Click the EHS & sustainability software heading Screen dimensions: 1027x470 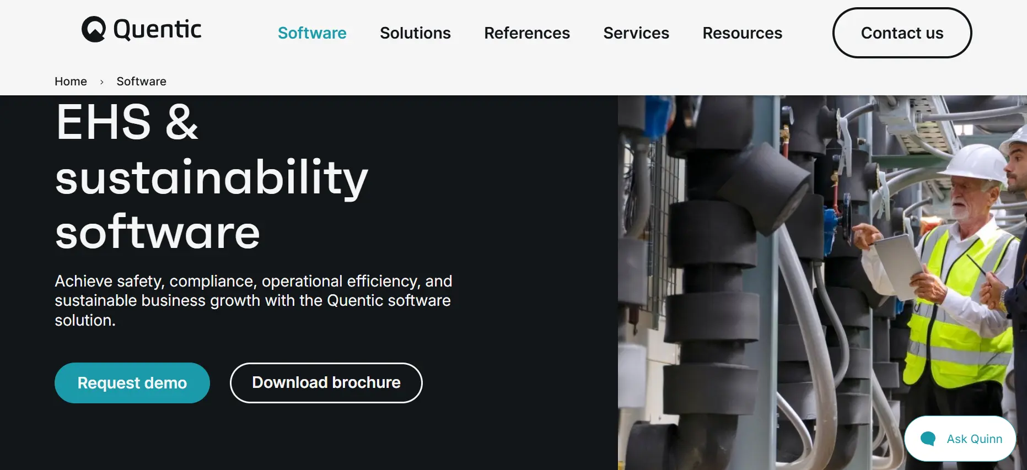click(x=212, y=177)
